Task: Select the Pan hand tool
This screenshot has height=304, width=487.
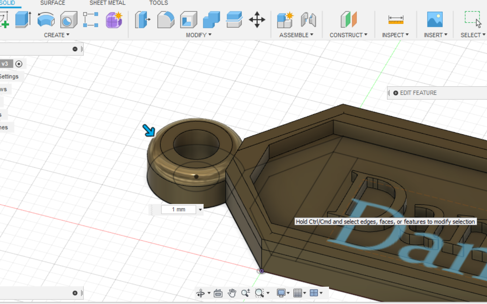Action: coord(232,293)
